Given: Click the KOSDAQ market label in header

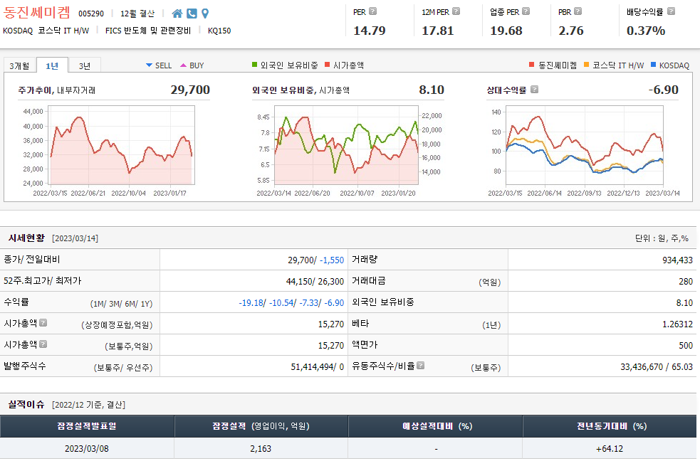Looking at the screenshot, I should coord(18,31).
